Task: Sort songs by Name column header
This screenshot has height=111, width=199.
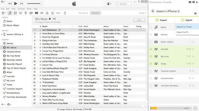Action: [45, 26]
